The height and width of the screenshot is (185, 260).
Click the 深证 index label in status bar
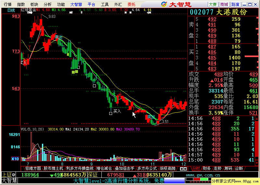point(92,175)
